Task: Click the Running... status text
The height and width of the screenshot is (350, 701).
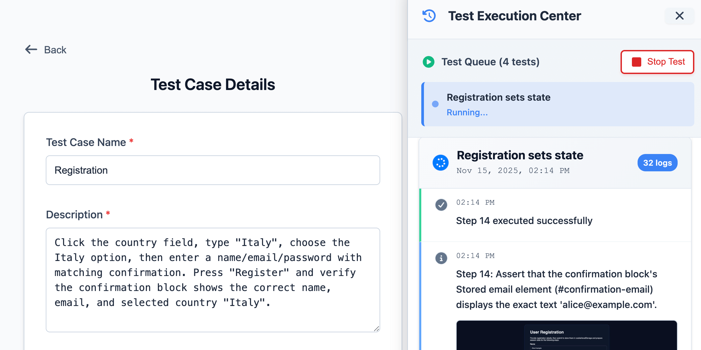Action: 467,112
